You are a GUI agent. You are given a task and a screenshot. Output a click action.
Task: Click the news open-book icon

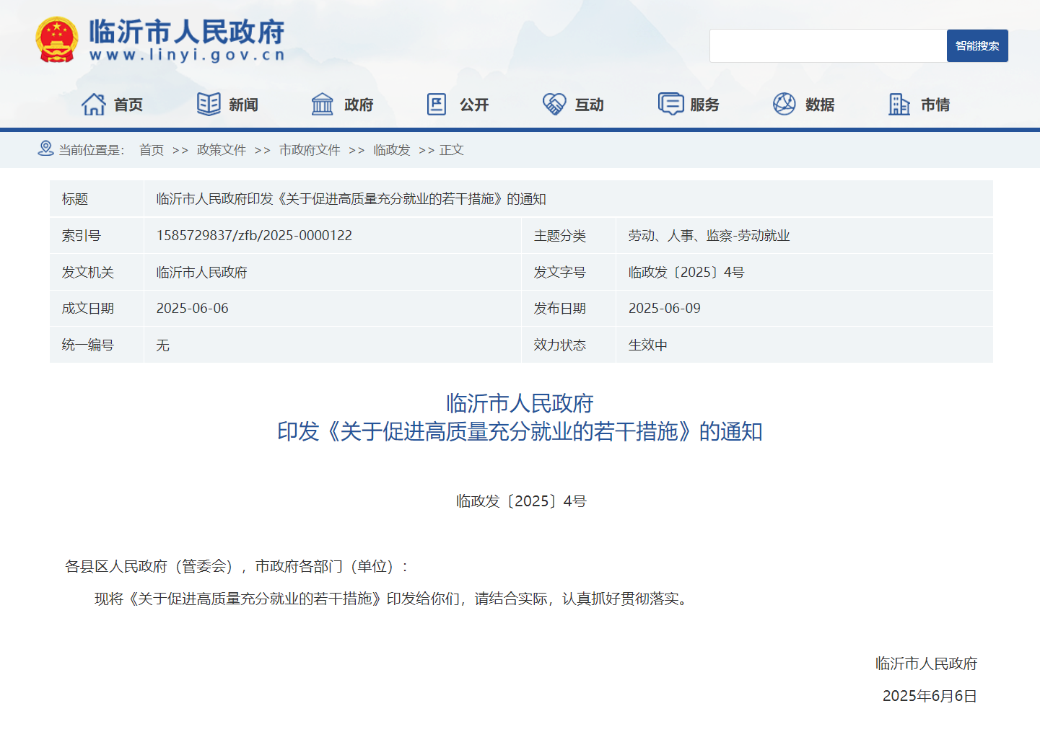pyautogui.click(x=209, y=105)
